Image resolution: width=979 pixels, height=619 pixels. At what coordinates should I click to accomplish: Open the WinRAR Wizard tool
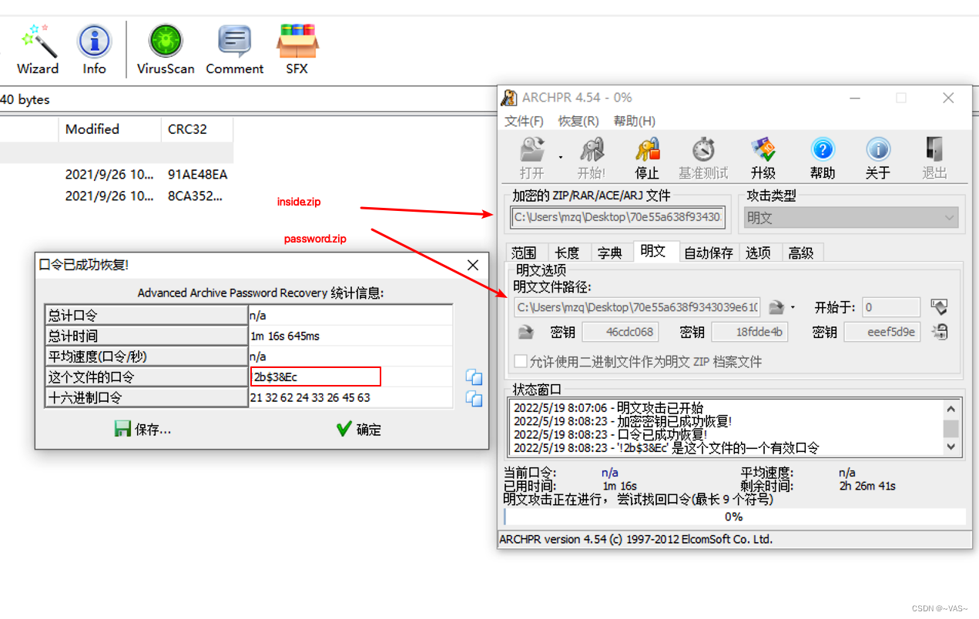[x=39, y=49]
